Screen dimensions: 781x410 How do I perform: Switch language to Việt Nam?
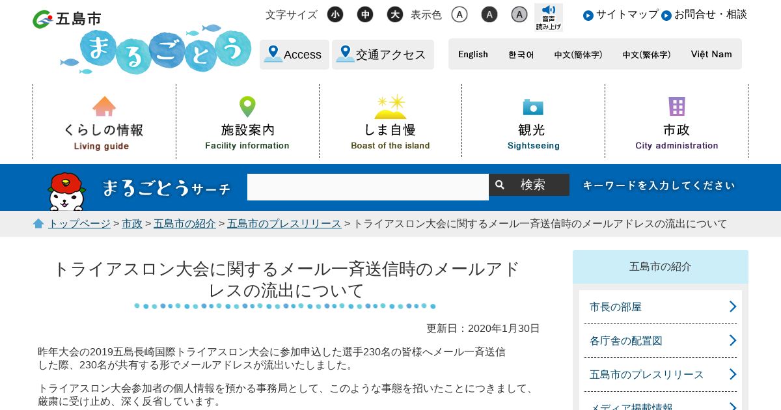pos(711,55)
